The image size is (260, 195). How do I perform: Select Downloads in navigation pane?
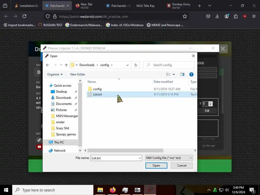pos(63,98)
